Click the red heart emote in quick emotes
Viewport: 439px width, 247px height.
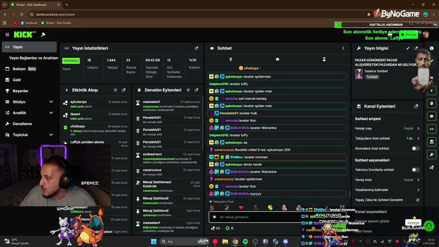[241, 208]
